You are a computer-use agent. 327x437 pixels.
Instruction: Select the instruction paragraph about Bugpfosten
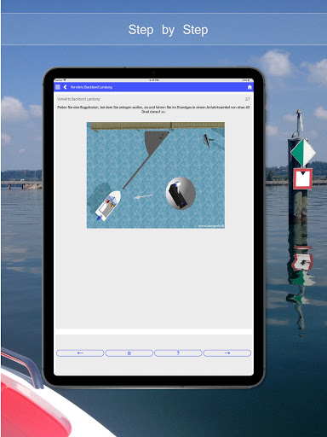153,109
